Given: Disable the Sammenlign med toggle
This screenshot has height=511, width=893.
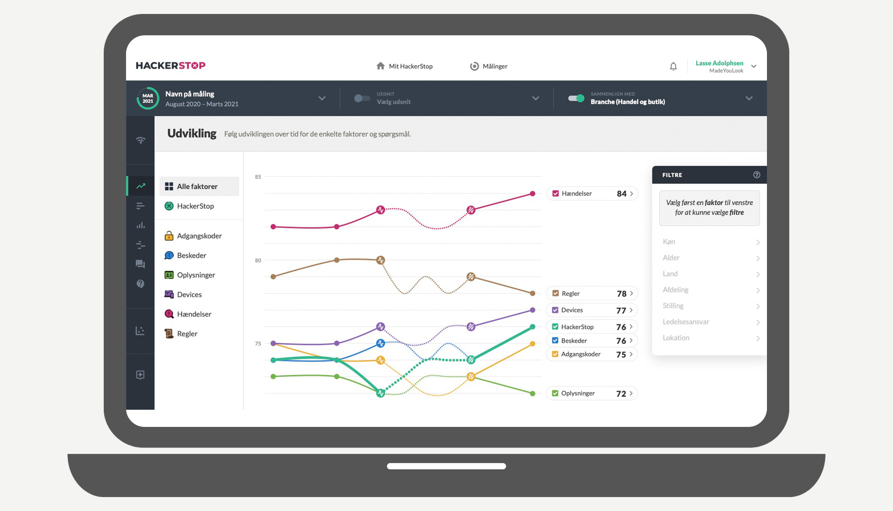Looking at the screenshot, I should 576,98.
